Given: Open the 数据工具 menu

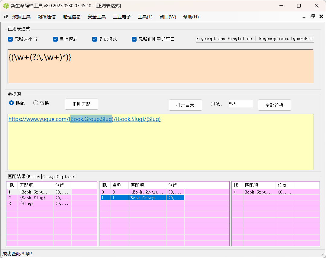Looking at the screenshot, I should (x=21, y=17).
